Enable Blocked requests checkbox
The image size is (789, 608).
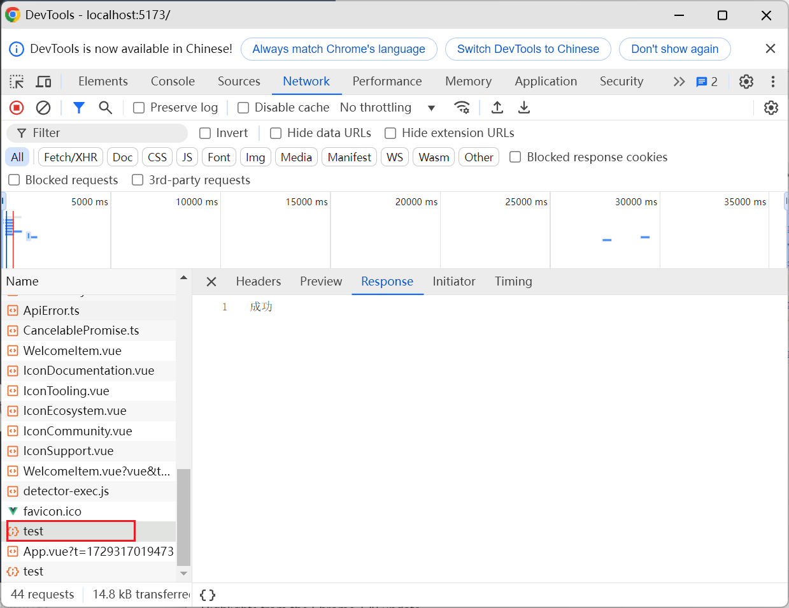(14, 180)
